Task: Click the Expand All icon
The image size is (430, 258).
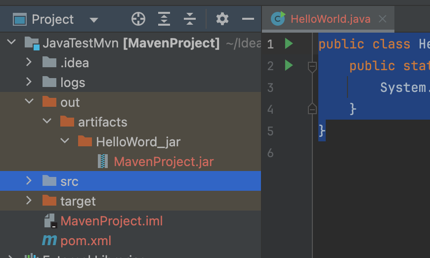Action: [x=164, y=19]
